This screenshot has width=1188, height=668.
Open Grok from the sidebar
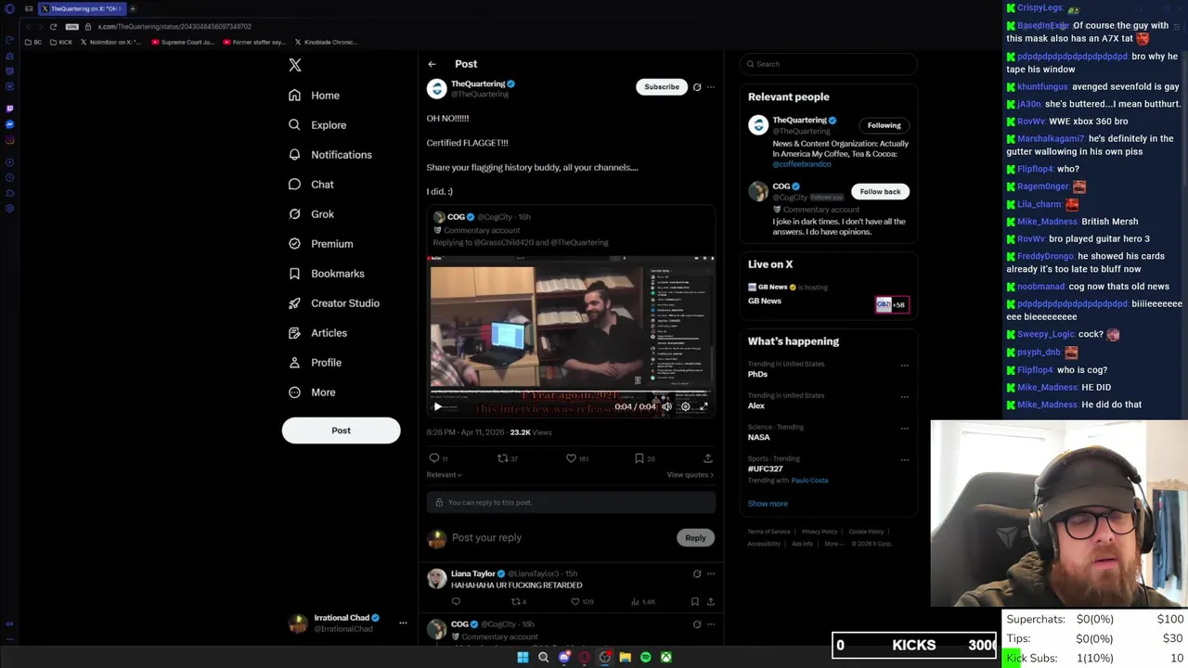coord(310,214)
